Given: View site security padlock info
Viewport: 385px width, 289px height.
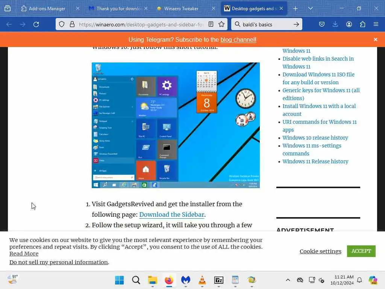Looking at the screenshot, I should [72, 24].
